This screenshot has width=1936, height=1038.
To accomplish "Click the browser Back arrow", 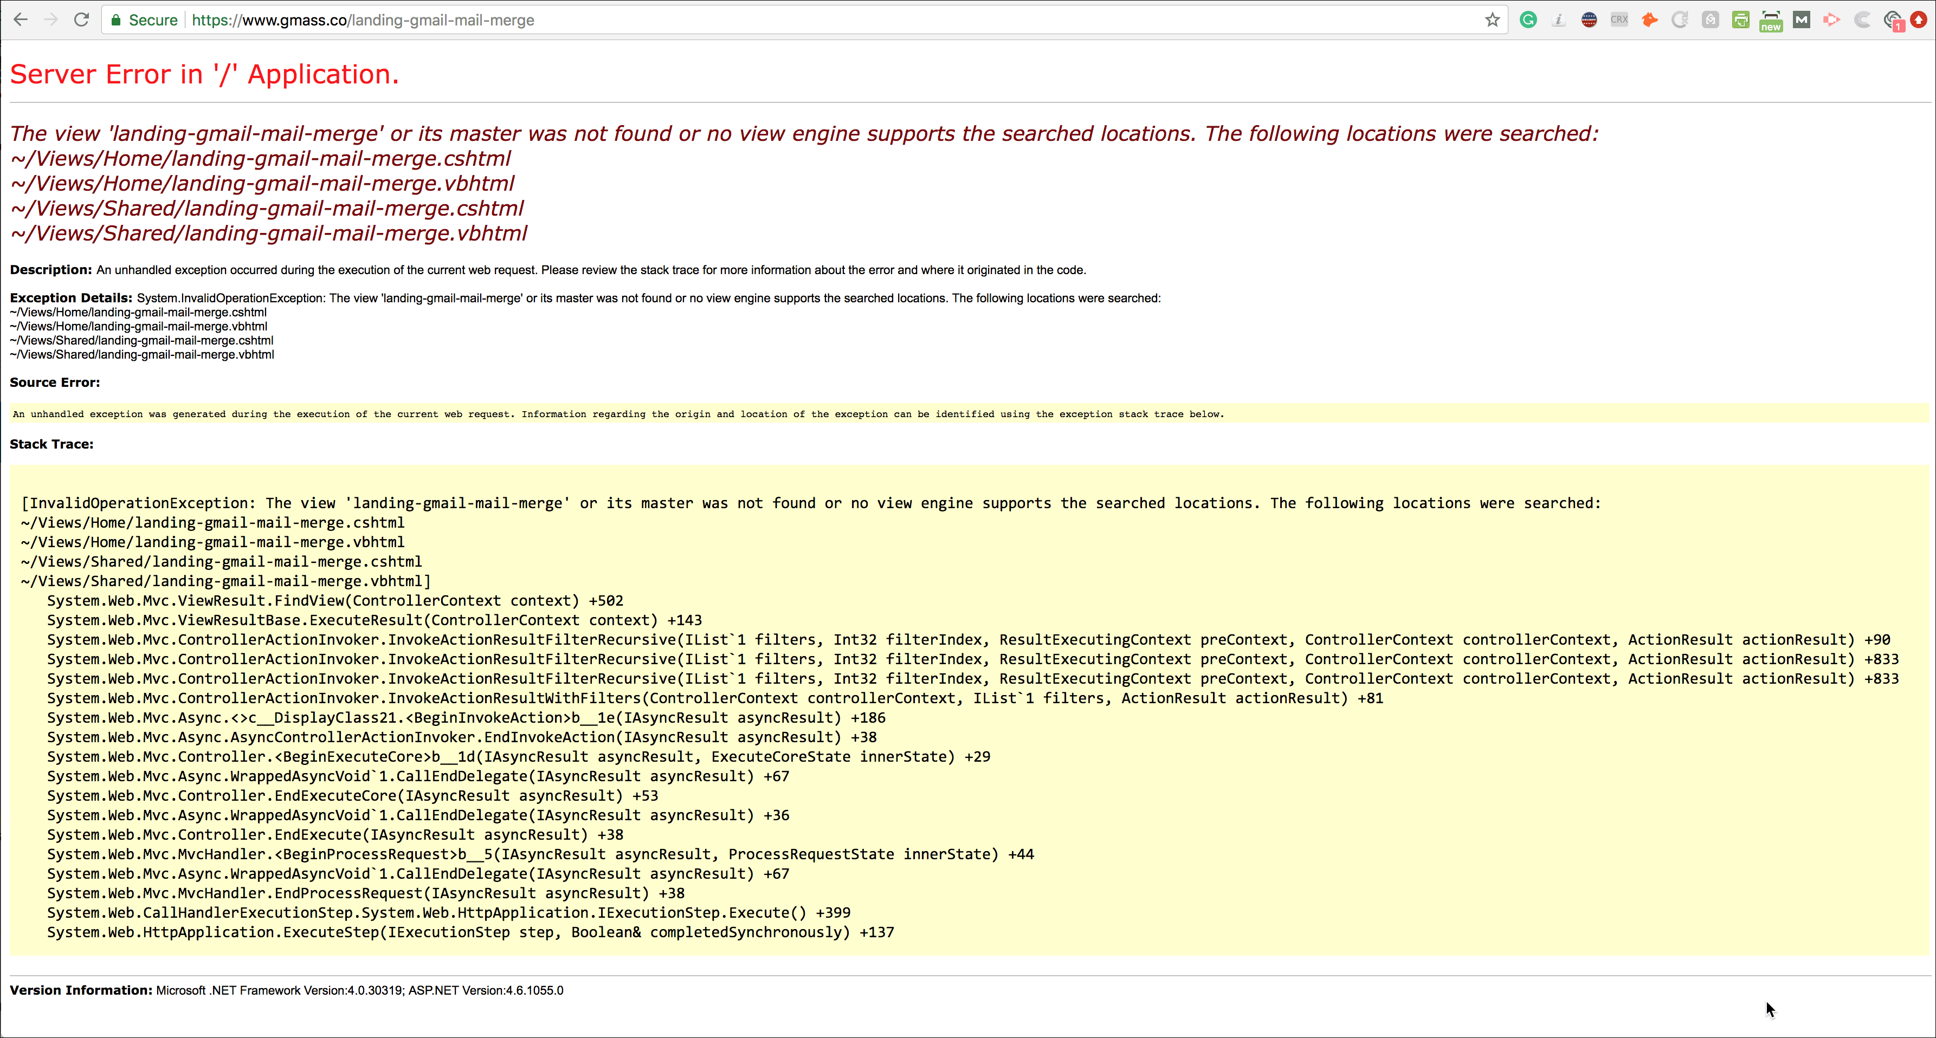I will [20, 20].
